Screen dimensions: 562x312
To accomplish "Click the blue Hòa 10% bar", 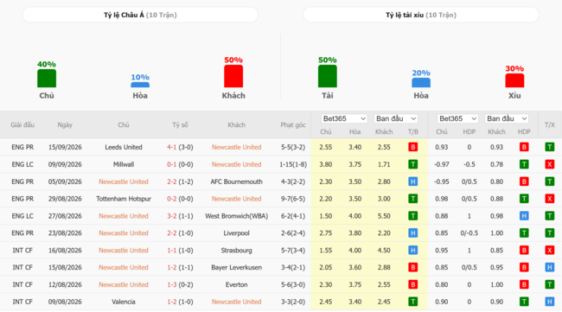I will [140, 85].
